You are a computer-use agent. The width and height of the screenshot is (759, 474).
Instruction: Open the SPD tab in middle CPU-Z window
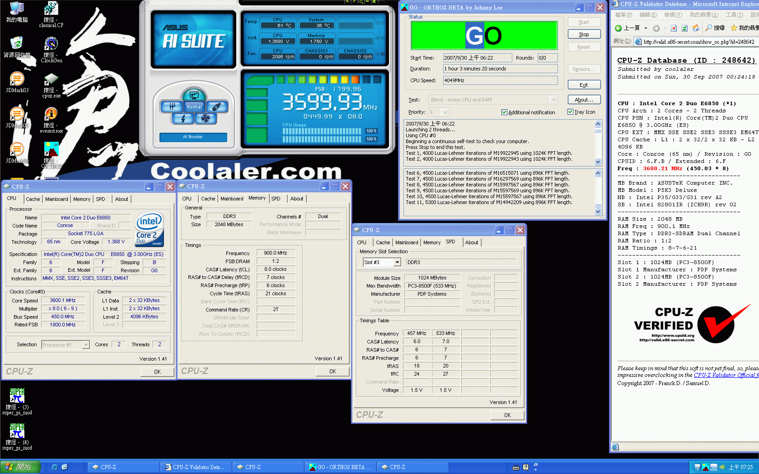coord(276,199)
